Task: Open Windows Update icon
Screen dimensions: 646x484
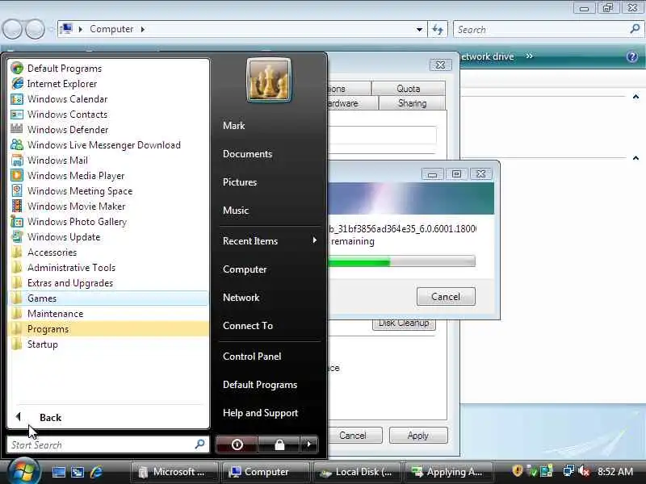Action: 17,237
